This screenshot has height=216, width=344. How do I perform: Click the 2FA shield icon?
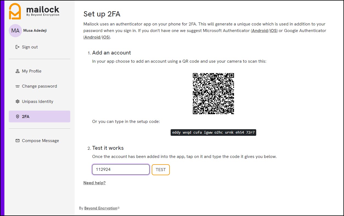pos(17,116)
